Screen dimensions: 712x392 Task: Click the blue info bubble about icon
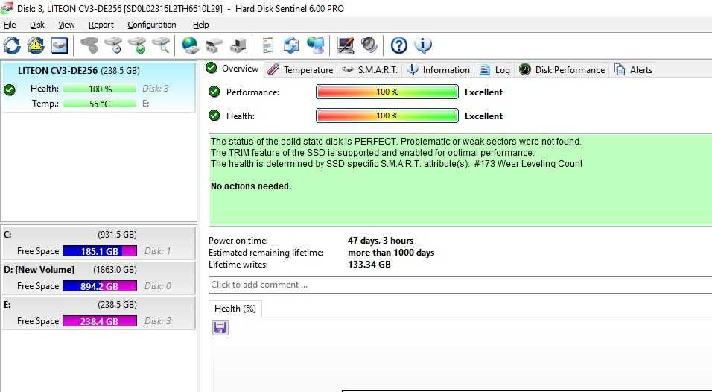(x=423, y=45)
